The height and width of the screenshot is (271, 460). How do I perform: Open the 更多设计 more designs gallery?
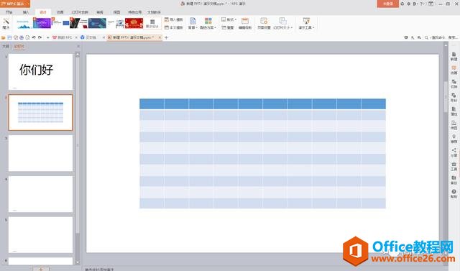tap(152, 24)
